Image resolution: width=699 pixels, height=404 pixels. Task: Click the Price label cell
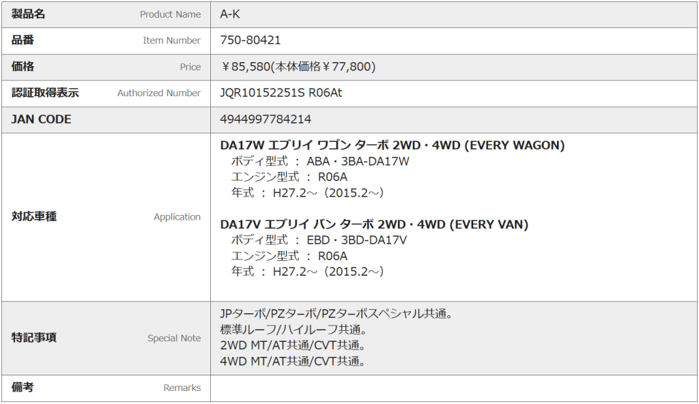(190, 67)
